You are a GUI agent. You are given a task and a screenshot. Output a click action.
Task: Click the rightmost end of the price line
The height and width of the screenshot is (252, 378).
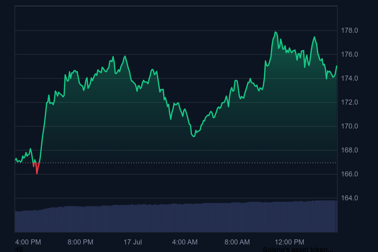[x=337, y=66]
